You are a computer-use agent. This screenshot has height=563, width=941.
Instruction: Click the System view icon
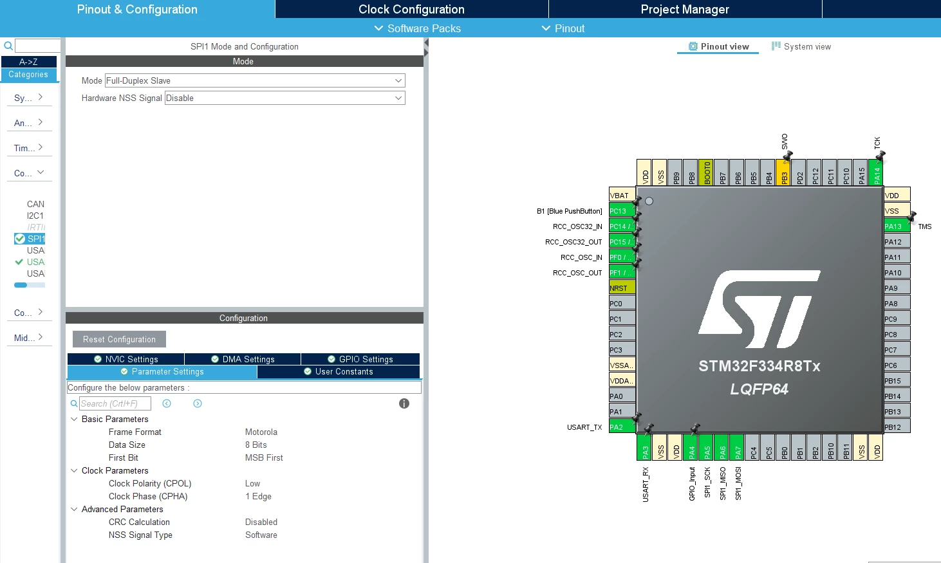tap(776, 46)
